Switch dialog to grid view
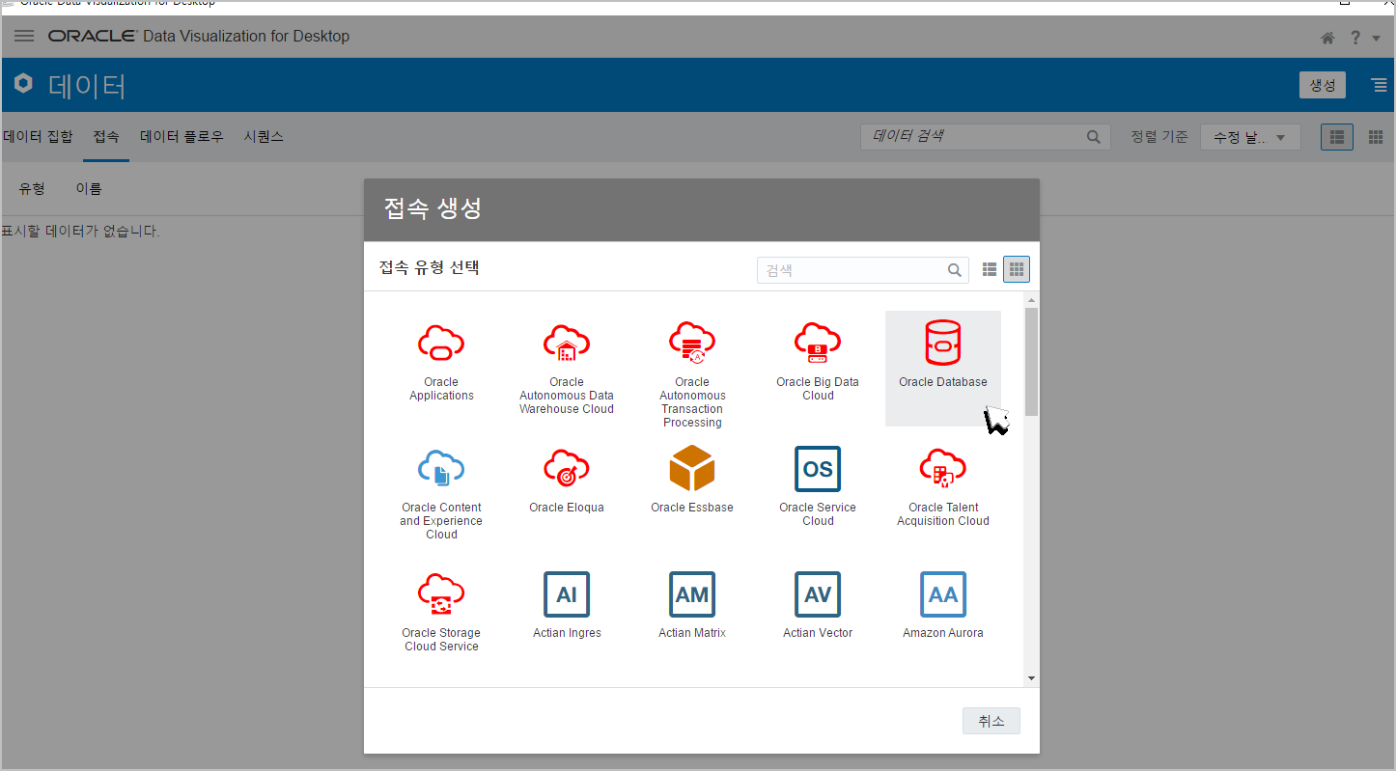The image size is (1396, 771). (1017, 269)
